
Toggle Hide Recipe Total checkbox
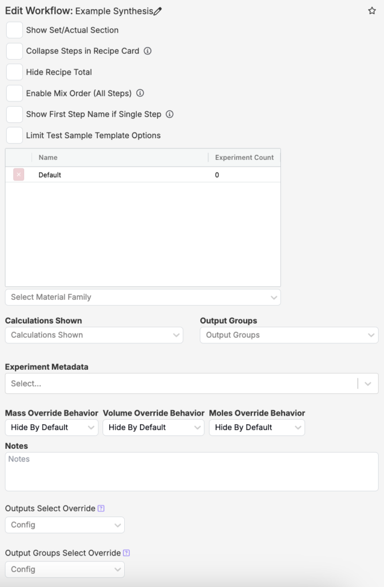pyautogui.click(x=14, y=72)
